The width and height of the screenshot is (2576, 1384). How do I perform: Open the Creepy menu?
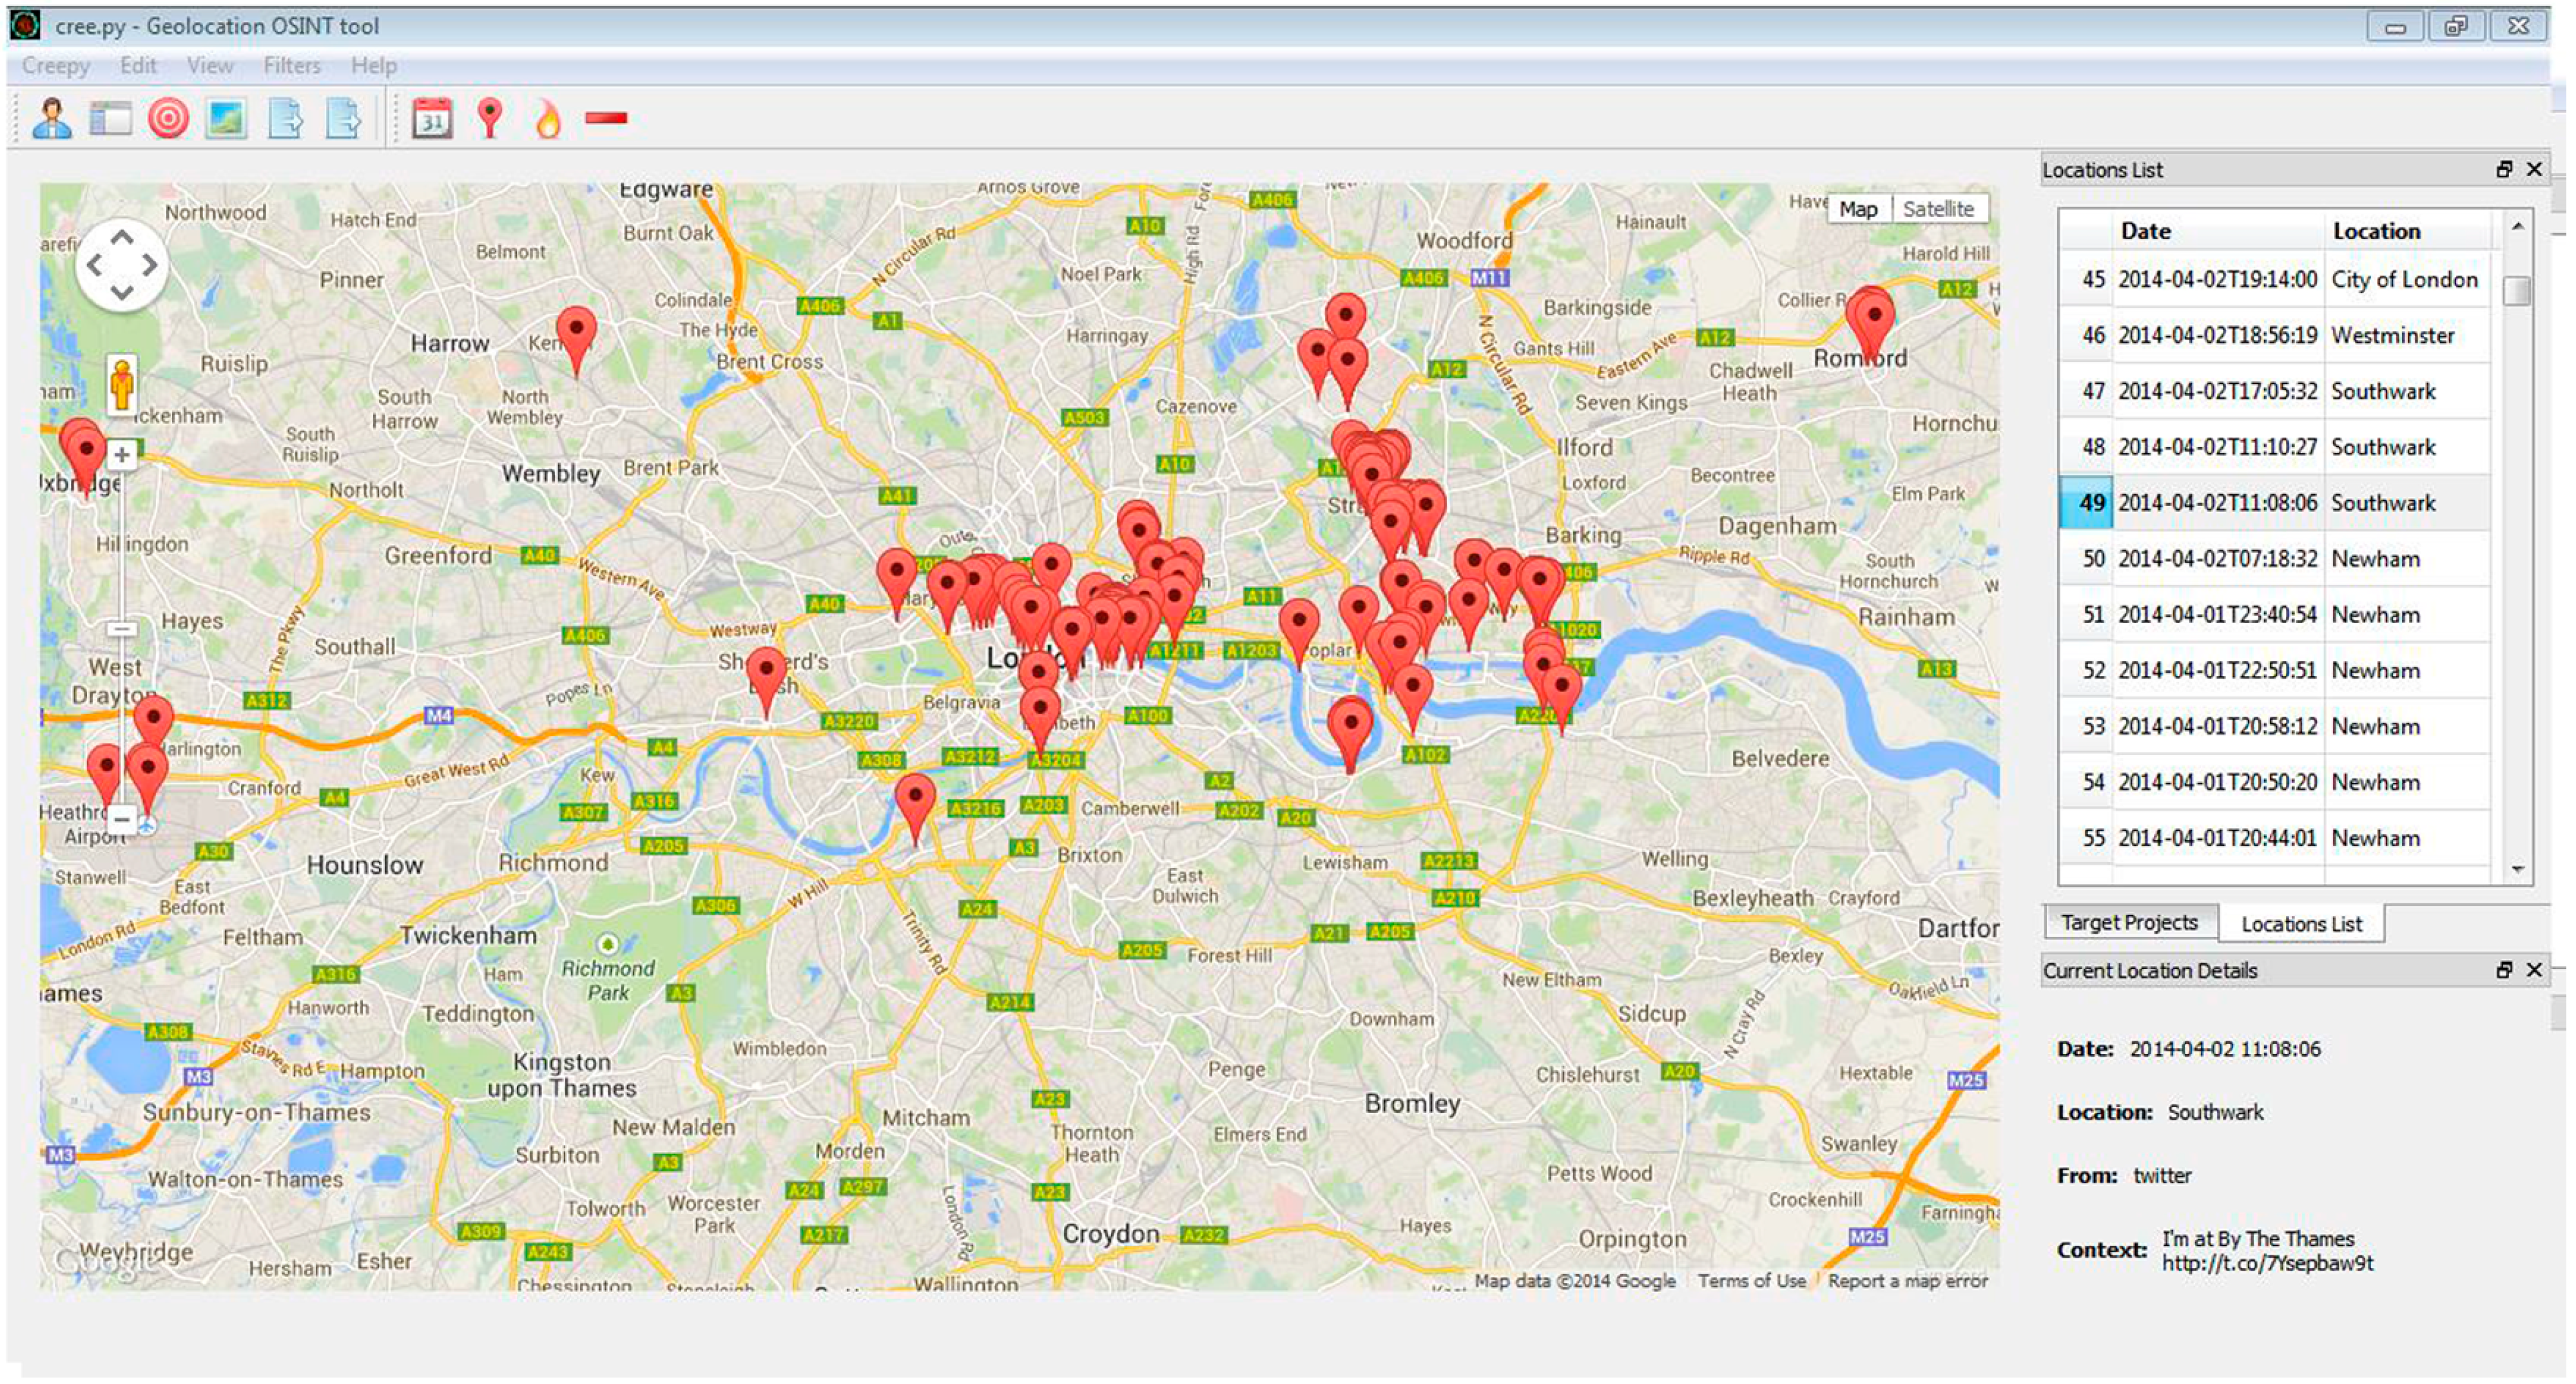click(x=56, y=66)
